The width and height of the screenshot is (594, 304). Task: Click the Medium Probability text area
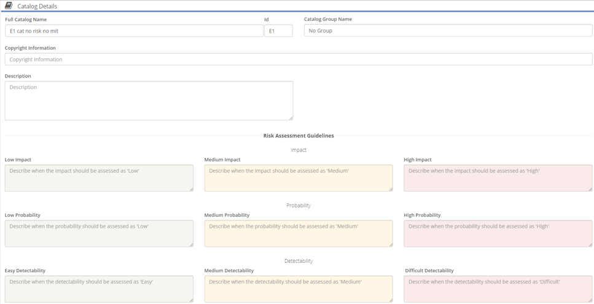click(x=299, y=233)
